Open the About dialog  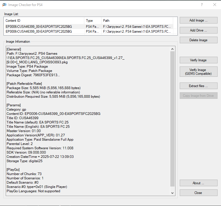[198, 183]
